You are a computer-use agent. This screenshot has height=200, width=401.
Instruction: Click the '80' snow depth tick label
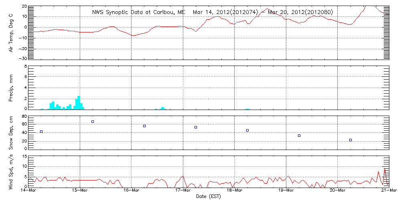24,116
